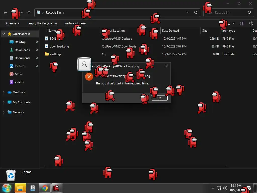Image resolution: width=257 pixels, height=193 pixels.
Task: Click OK in the error dialog
Action: (x=159, y=98)
